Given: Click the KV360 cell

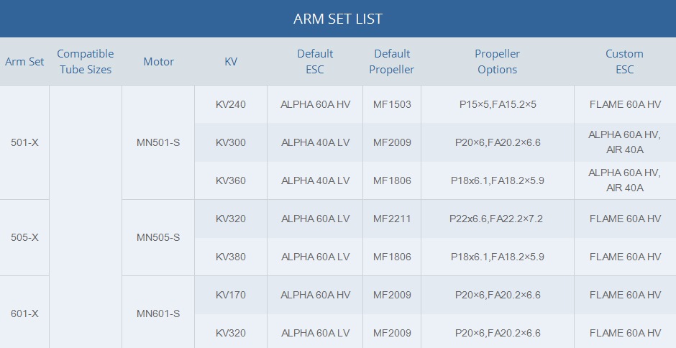Looking at the screenshot, I should 231,180.
